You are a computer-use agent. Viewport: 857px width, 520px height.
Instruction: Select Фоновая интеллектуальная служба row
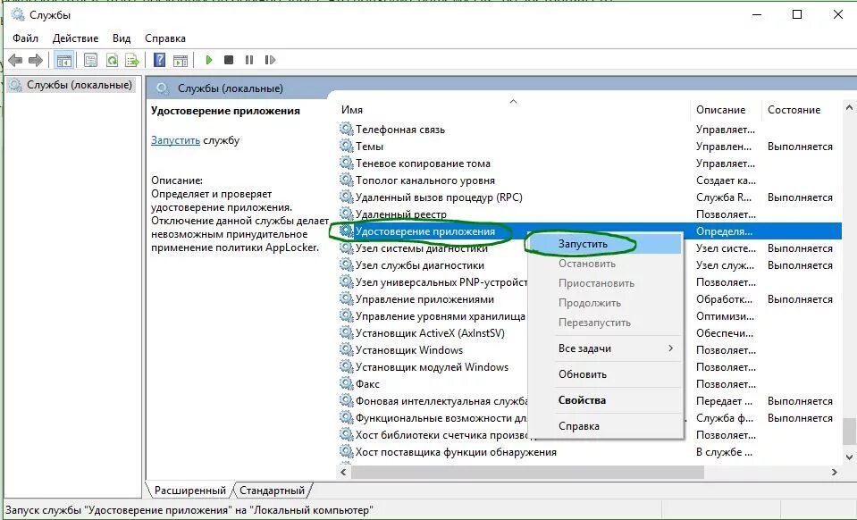pos(589,401)
